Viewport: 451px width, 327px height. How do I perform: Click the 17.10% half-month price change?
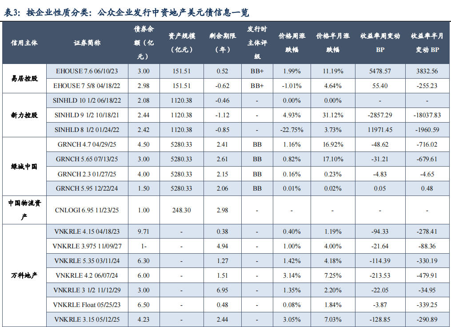(x=333, y=159)
